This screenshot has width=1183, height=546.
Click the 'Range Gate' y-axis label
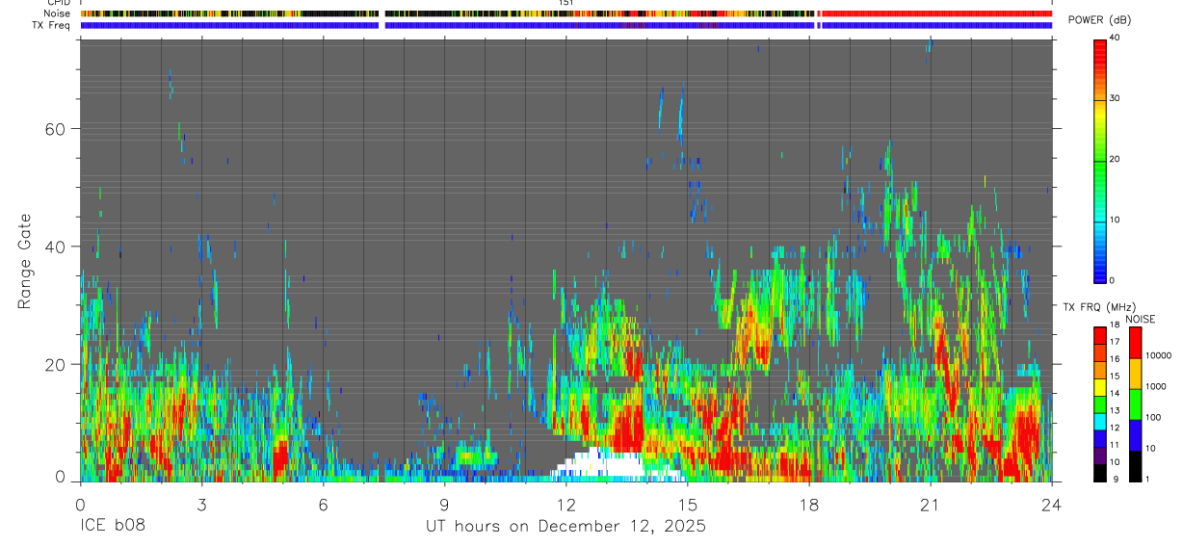26,261
